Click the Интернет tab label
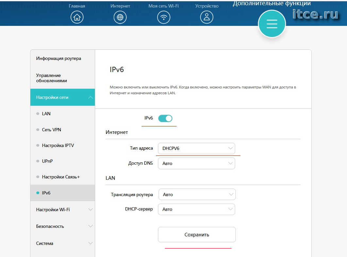 click(120, 6)
